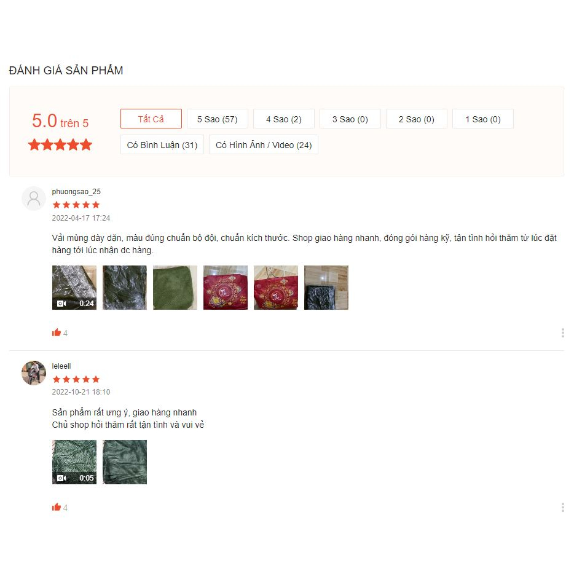Play the 0:05 review video

pyautogui.click(x=74, y=462)
